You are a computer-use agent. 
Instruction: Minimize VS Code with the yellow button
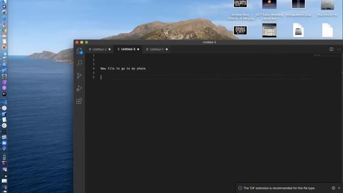[x=82, y=42]
